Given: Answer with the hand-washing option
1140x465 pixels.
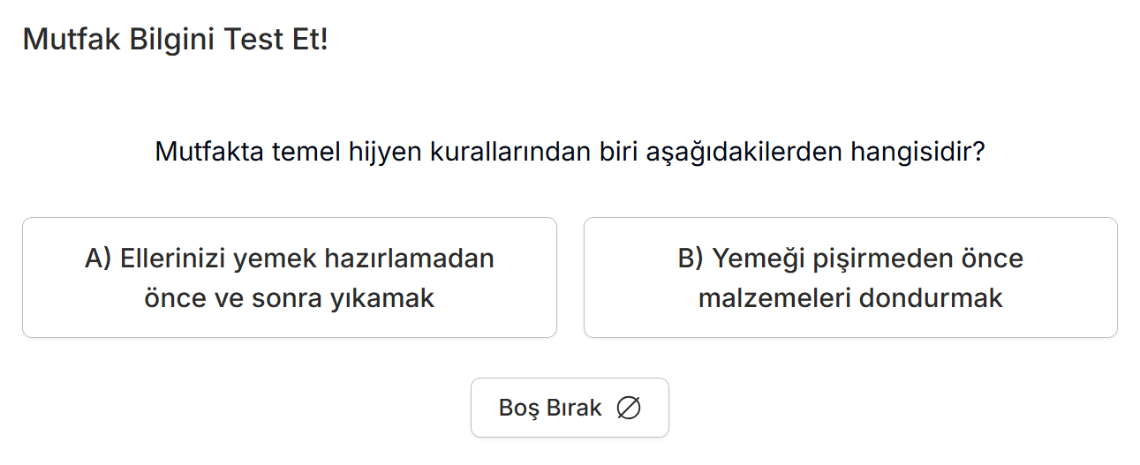Looking at the screenshot, I should [290, 278].
